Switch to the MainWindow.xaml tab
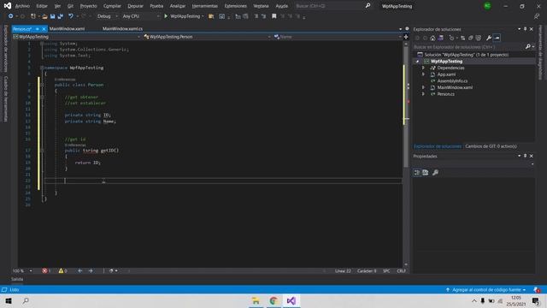 67,29
